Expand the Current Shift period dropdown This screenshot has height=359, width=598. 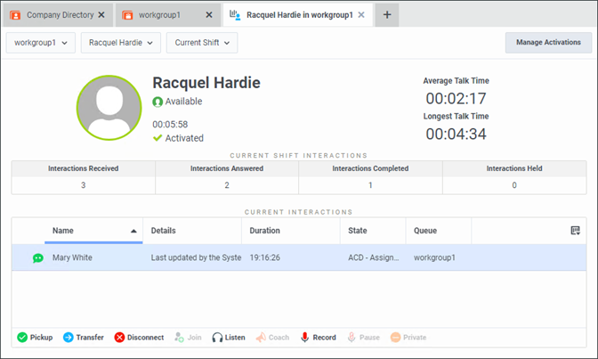pos(202,43)
